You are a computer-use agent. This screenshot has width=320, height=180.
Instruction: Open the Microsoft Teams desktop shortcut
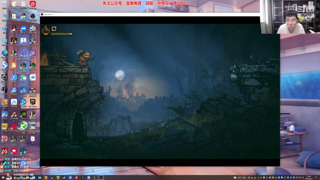click(23, 53)
